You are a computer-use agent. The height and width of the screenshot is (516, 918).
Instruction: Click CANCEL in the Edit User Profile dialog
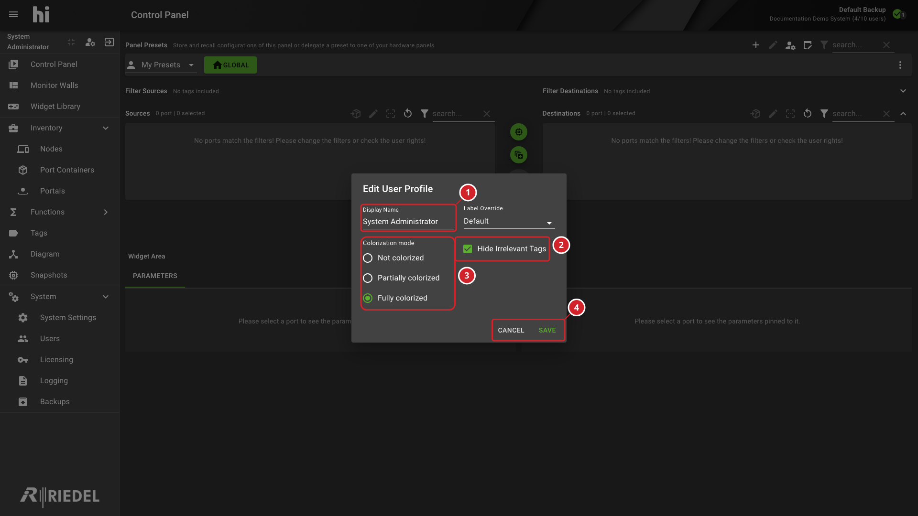(x=511, y=330)
